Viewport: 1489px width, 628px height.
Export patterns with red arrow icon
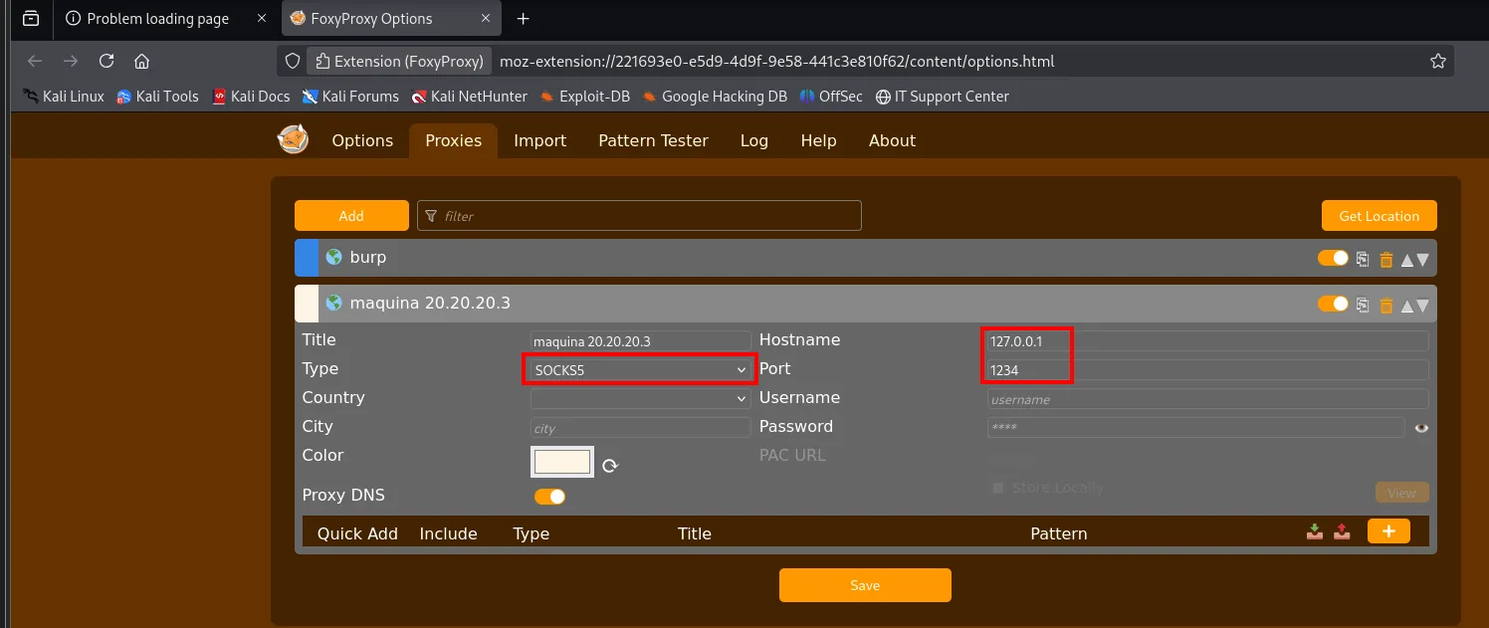1342,531
